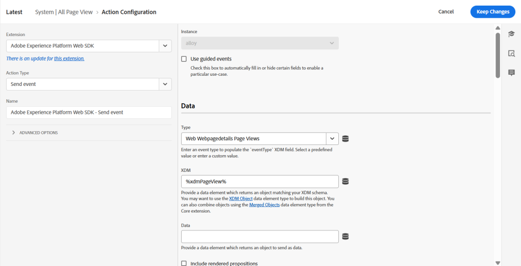Click the Data section heading
This screenshot has height=266, width=521.
click(x=188, y=106)
